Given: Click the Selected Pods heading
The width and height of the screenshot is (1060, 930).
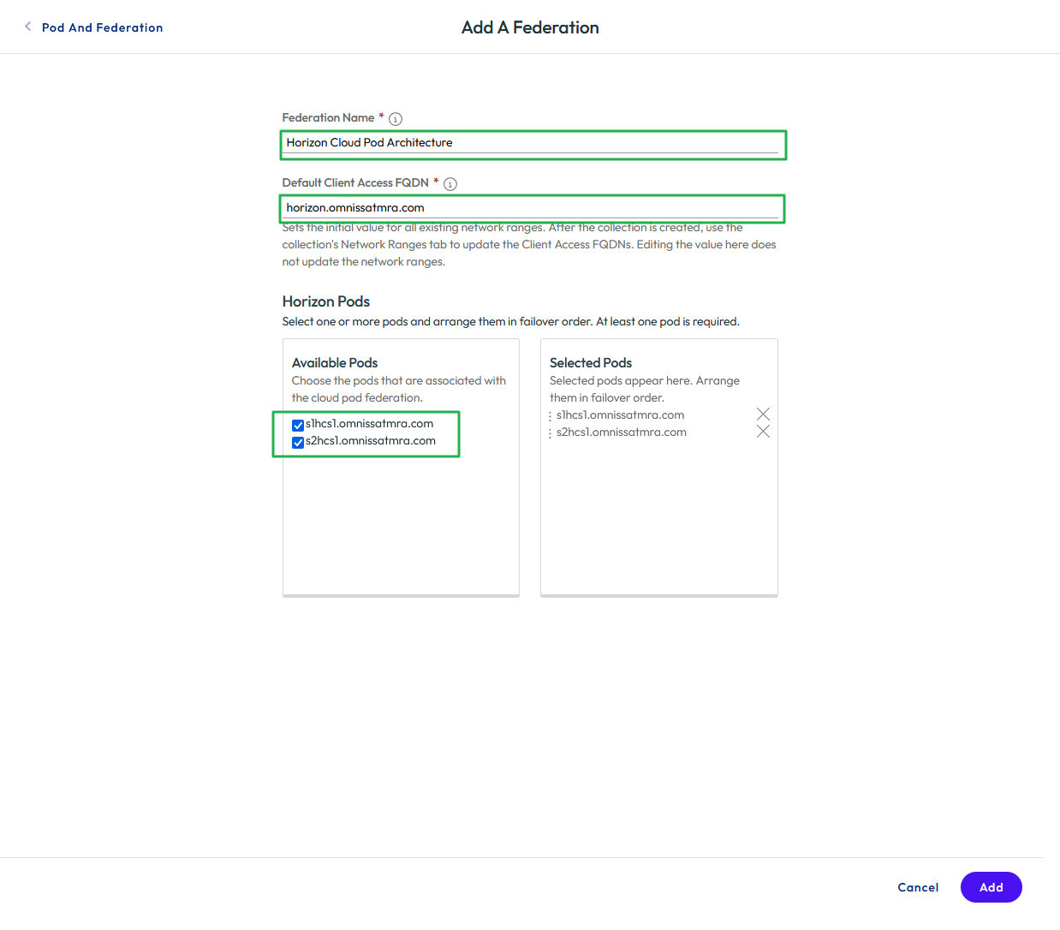Looking at the screenshot, I should (x=591, y=363).
